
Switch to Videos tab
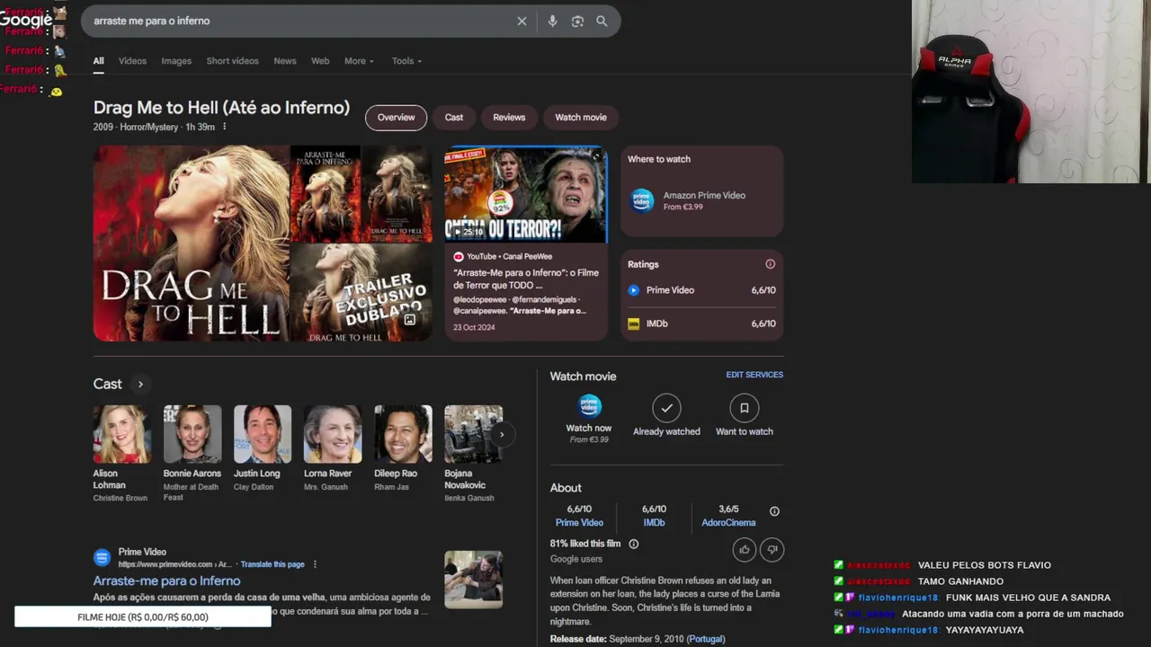point(132,61)
